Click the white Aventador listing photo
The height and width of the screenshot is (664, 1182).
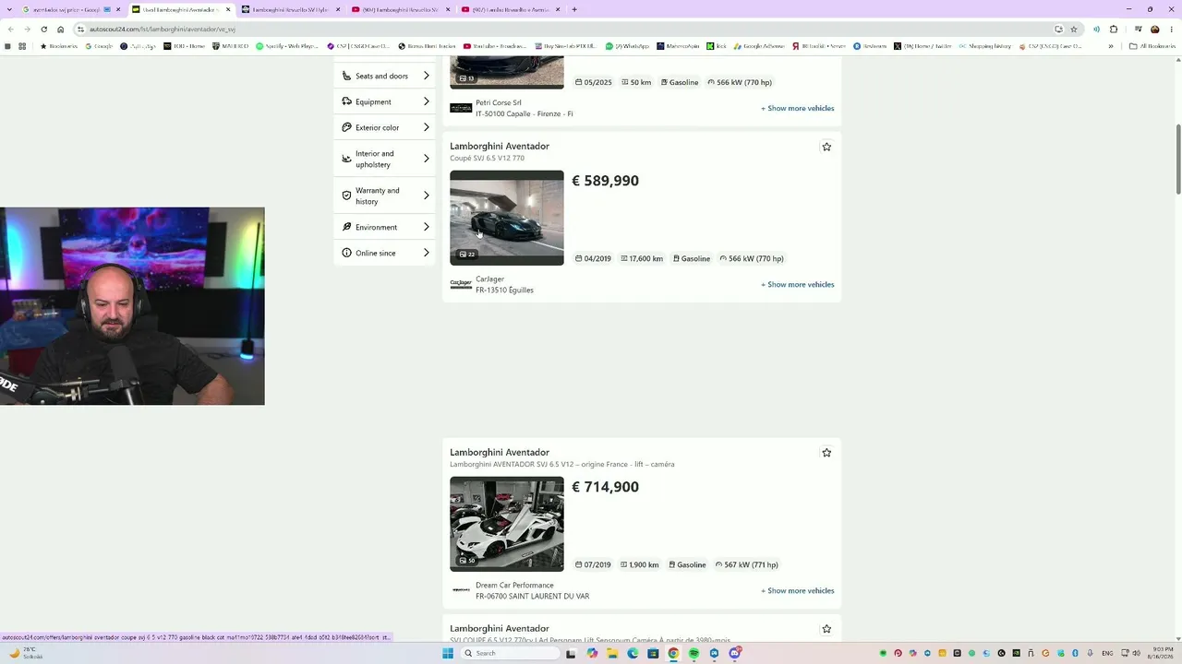click(507, 524)
